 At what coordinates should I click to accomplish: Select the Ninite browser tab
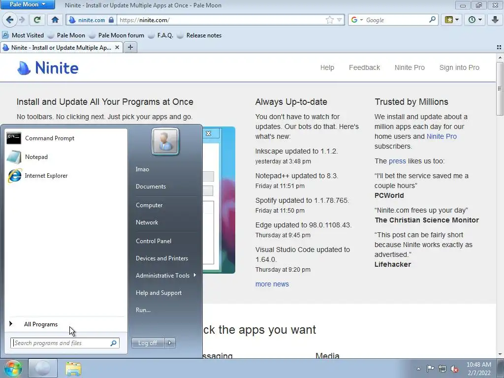61,48
